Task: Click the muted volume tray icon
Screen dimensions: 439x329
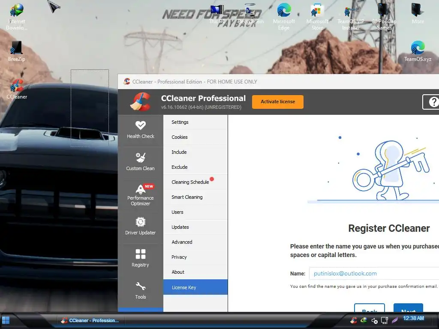Action: (374, 320)
